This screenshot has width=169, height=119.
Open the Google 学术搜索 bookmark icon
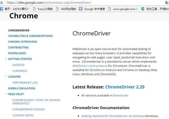[81, 9]
